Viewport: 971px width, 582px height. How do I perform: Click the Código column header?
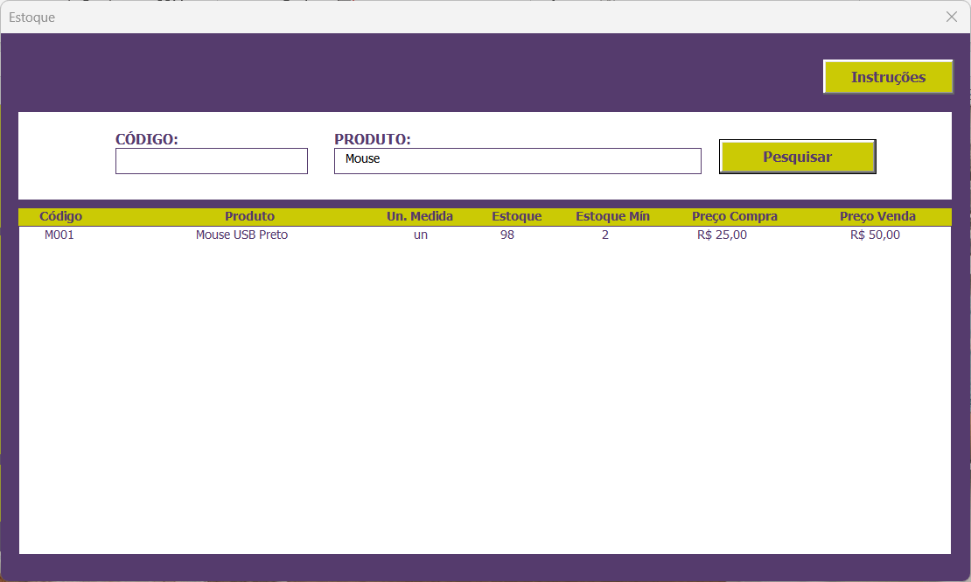click(x=60, y=216)
